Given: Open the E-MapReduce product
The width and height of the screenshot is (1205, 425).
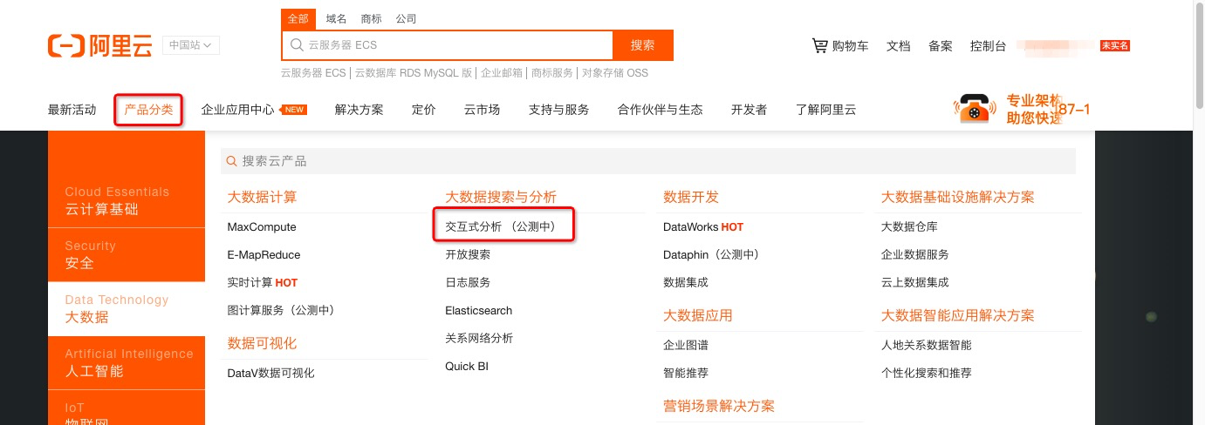Looking at the screenshot, I should click(264, 254).
